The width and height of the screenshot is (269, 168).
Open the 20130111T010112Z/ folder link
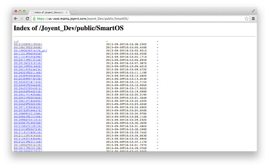click(28, 148)
